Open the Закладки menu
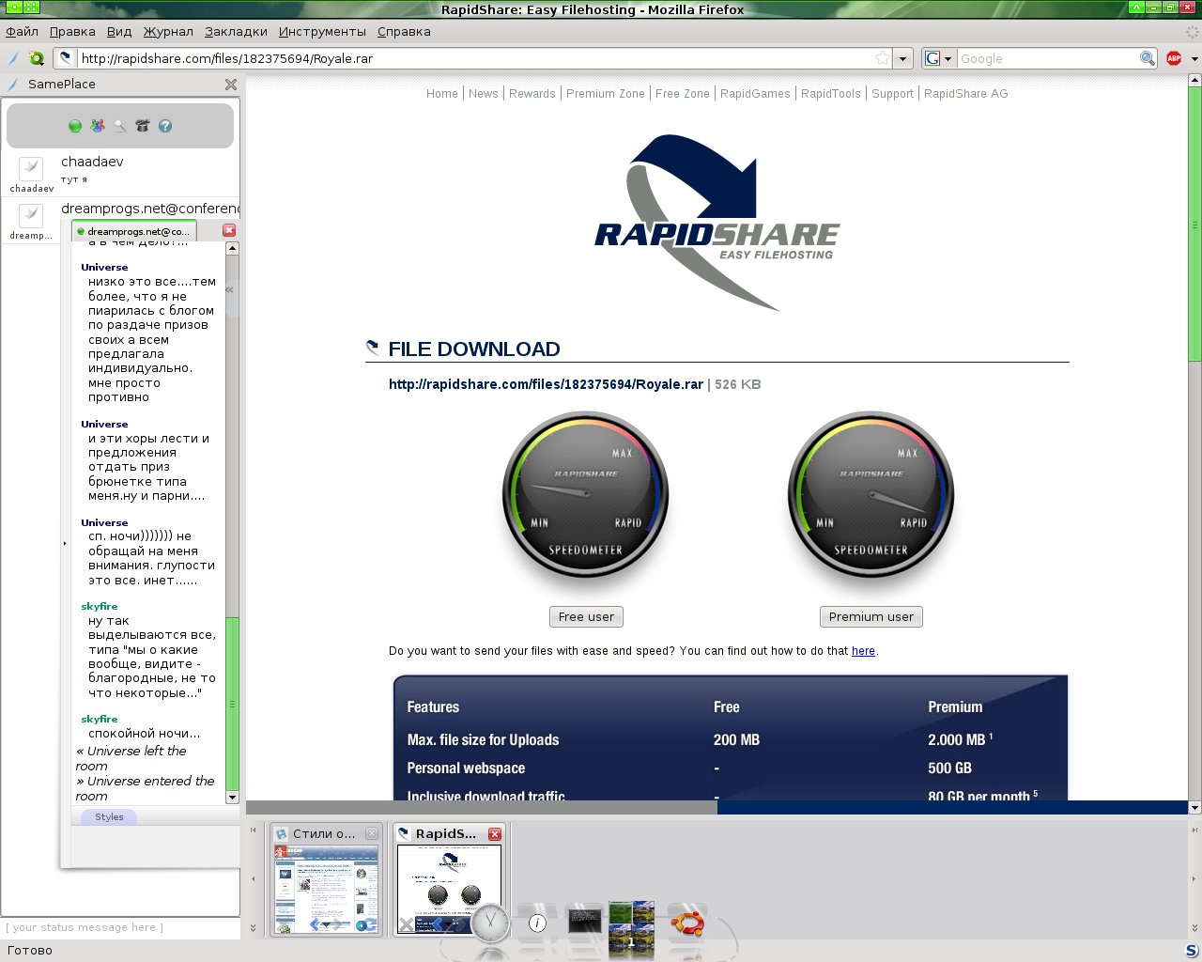This screenshot has height=962, width=1202. (236, 31)
